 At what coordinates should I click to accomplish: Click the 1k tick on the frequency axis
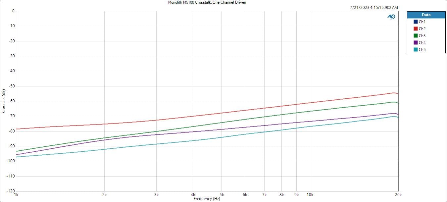(x=17, y=195)
